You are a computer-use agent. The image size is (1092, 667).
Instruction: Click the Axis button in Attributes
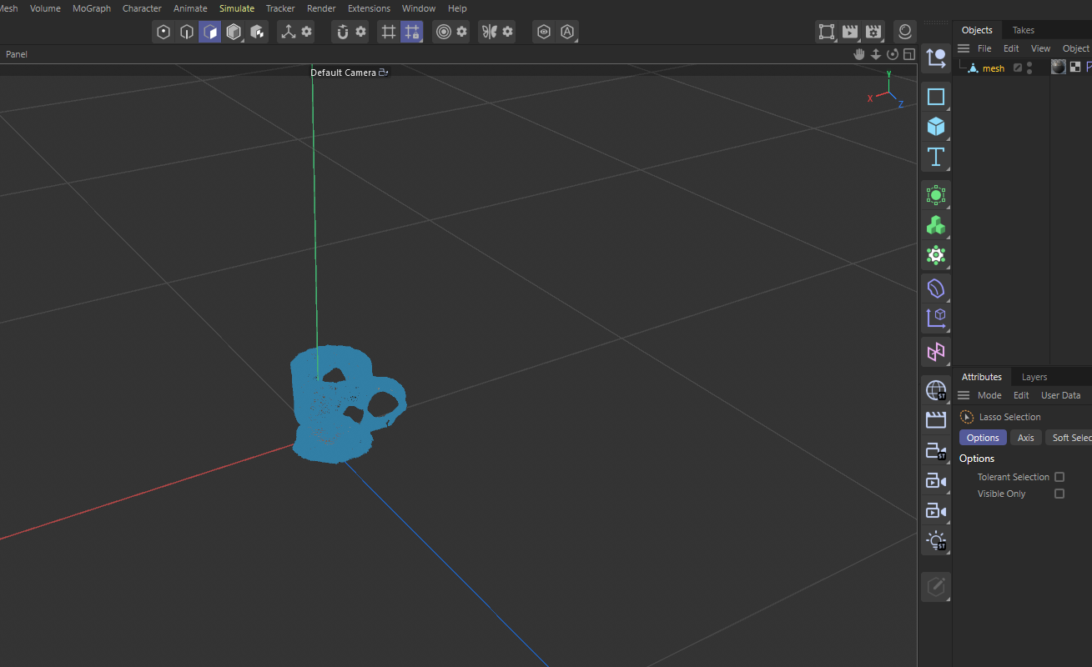pos(1026,437)
